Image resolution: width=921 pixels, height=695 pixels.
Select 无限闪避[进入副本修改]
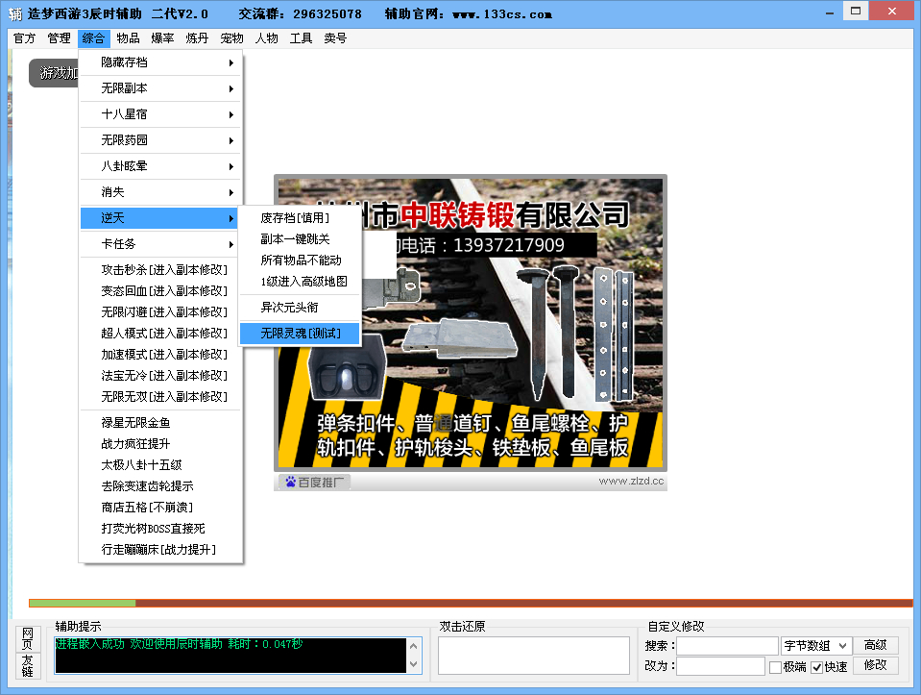[x=160, y=312]
